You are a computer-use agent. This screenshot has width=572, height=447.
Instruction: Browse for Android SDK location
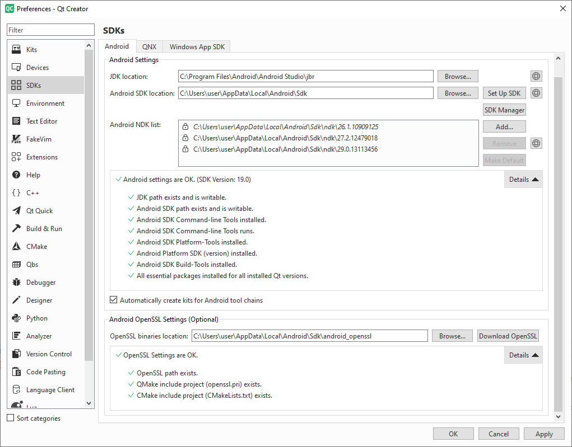point(458,93)
